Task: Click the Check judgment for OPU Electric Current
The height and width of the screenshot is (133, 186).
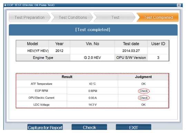Action: pos(144,98)
